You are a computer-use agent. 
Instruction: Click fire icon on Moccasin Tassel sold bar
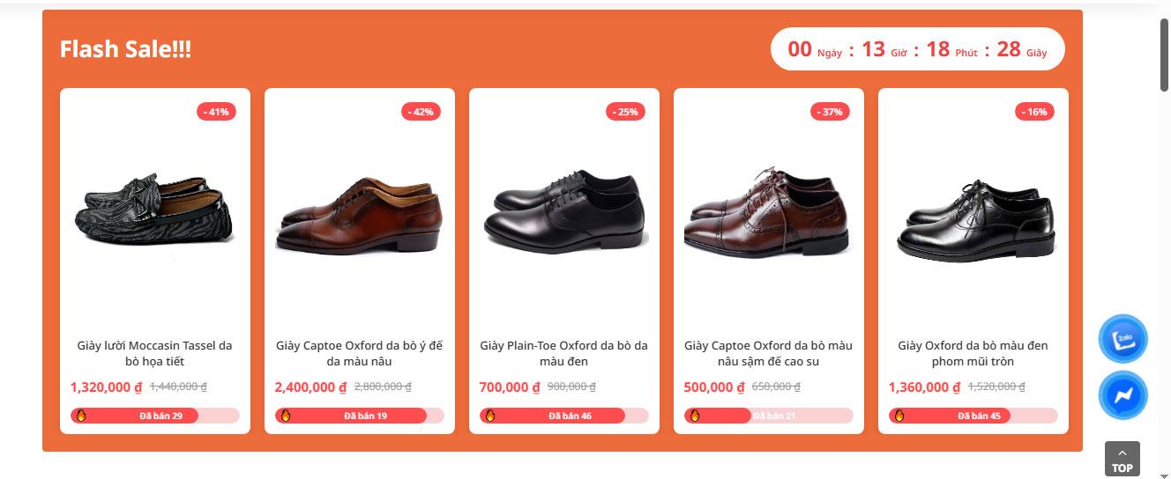[79, 416]
